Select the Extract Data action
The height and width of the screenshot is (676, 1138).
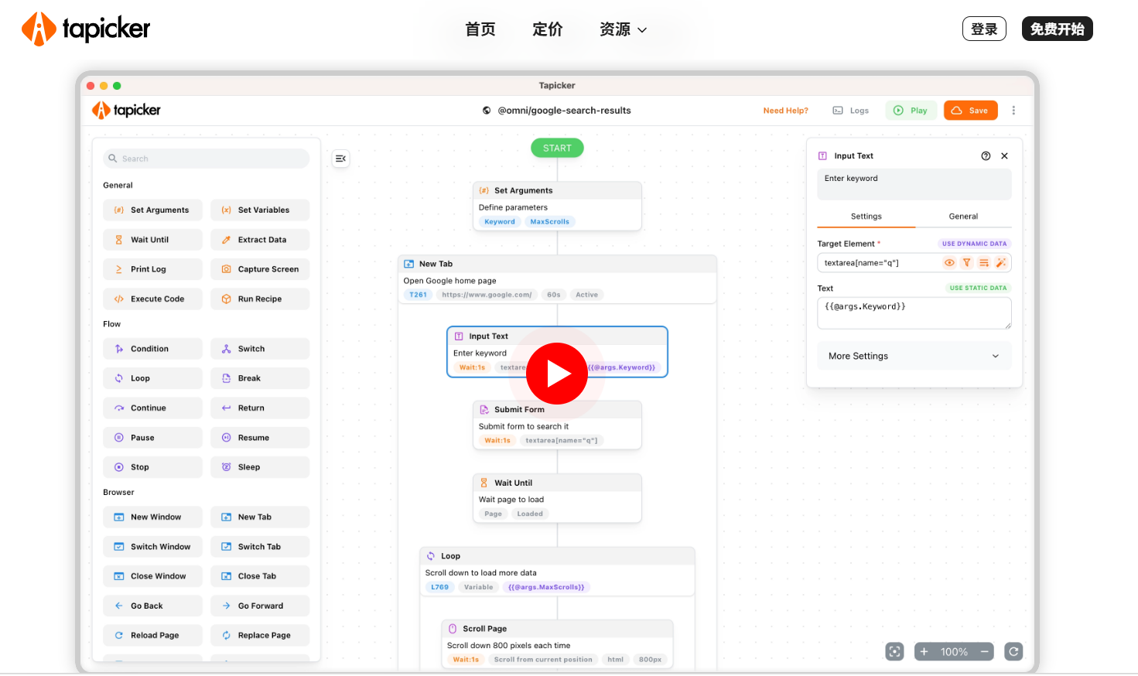pyautogui.click(x=260, y=240)
